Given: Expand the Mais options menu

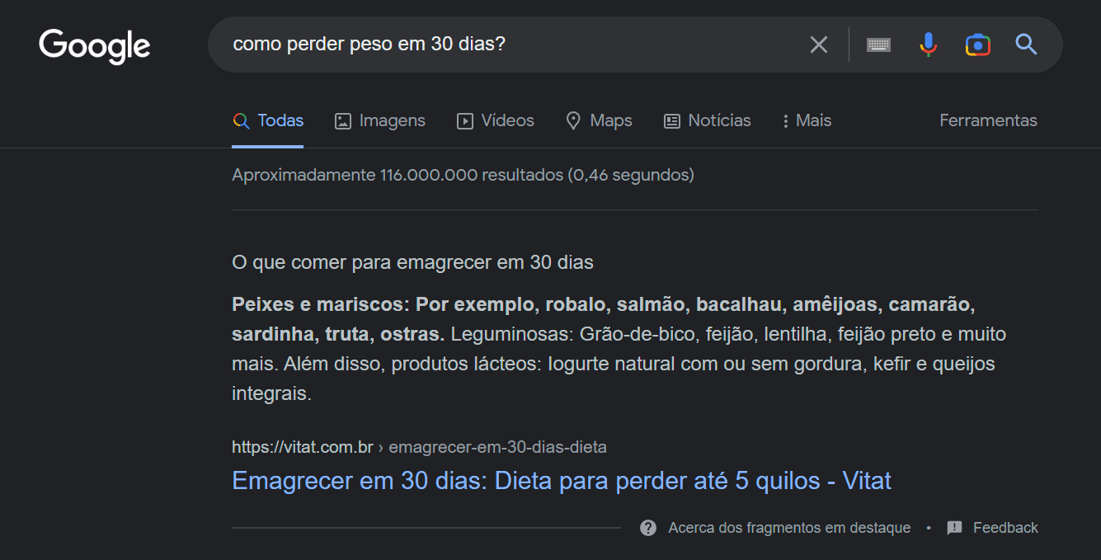Looking at the screenshot, I should tap(807, 121).
